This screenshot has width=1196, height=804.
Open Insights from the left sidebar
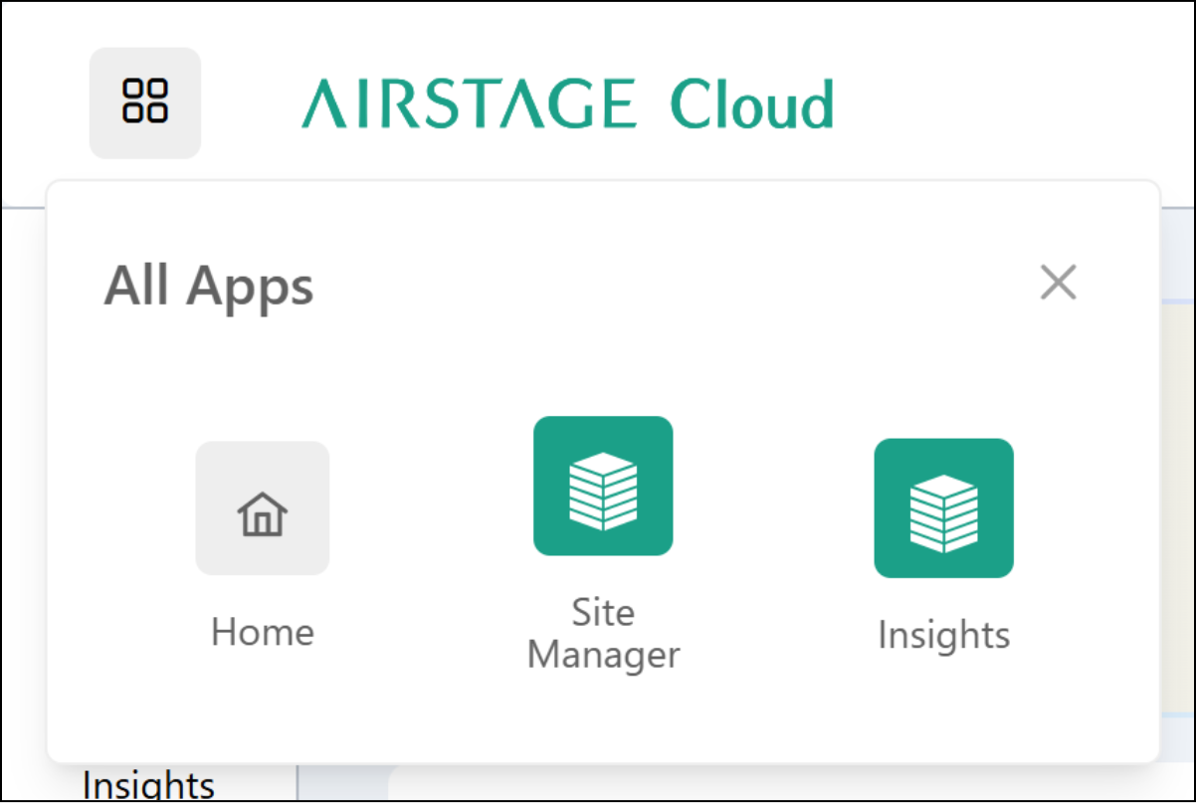[148, 786]
